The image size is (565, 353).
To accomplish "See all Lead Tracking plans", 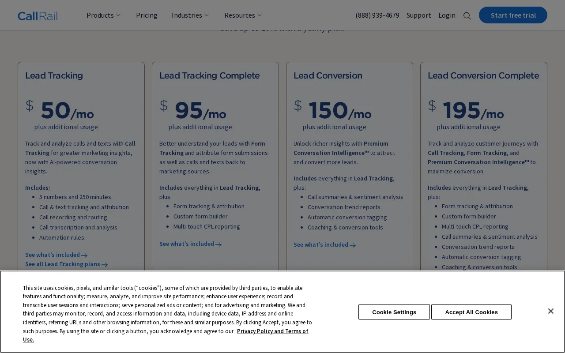I will [x=66, y=264].
